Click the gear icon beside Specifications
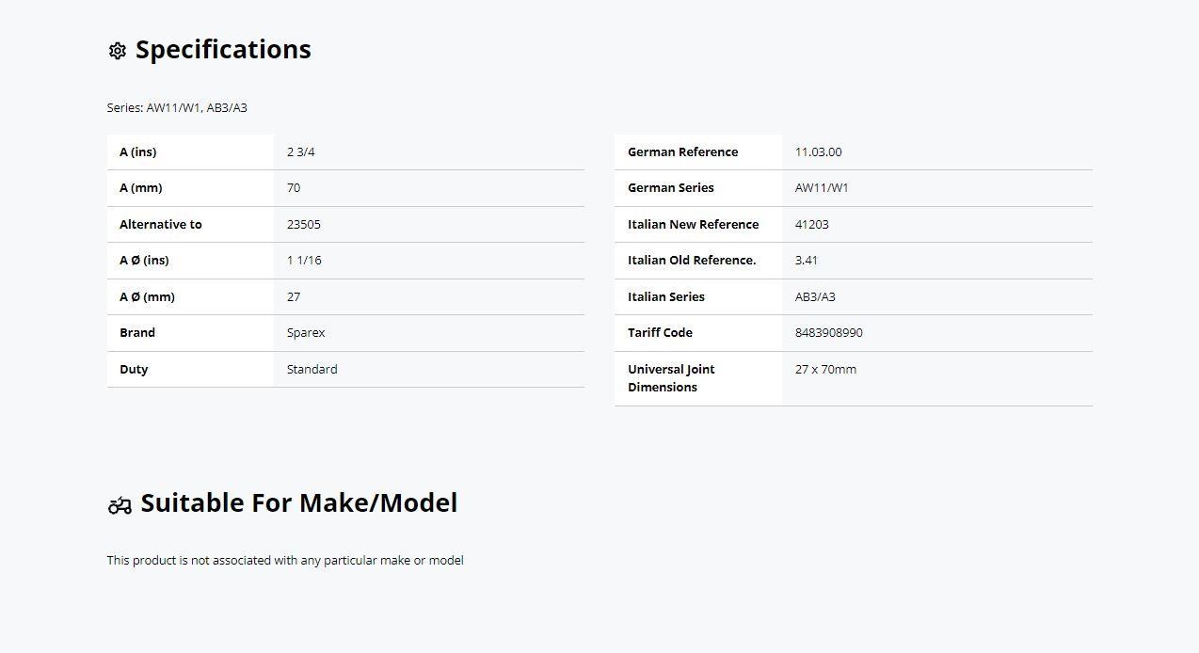 [x=117, y=51]
